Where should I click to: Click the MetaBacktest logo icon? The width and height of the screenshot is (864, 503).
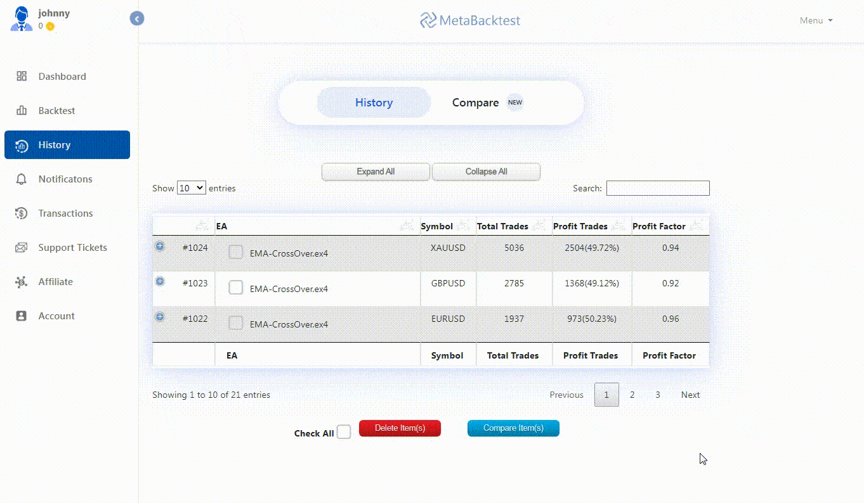(x=428, y=20)
